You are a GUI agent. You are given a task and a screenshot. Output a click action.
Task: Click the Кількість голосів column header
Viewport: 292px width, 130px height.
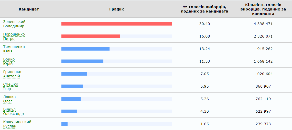[x=263, y=9]
